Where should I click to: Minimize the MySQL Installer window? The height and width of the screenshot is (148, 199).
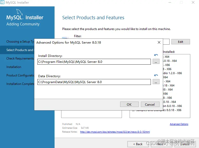coord(170,2)
